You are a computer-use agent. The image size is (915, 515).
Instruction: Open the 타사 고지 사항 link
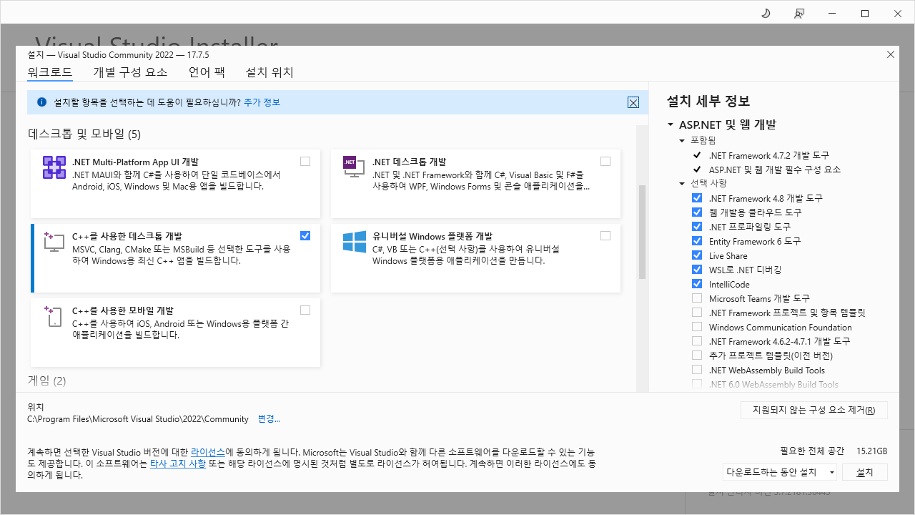[178, 463]
